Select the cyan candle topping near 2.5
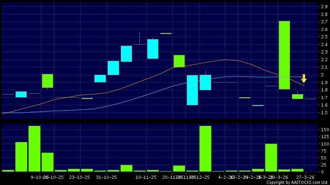This screenshot has width=330, height=185. [153, 49]
